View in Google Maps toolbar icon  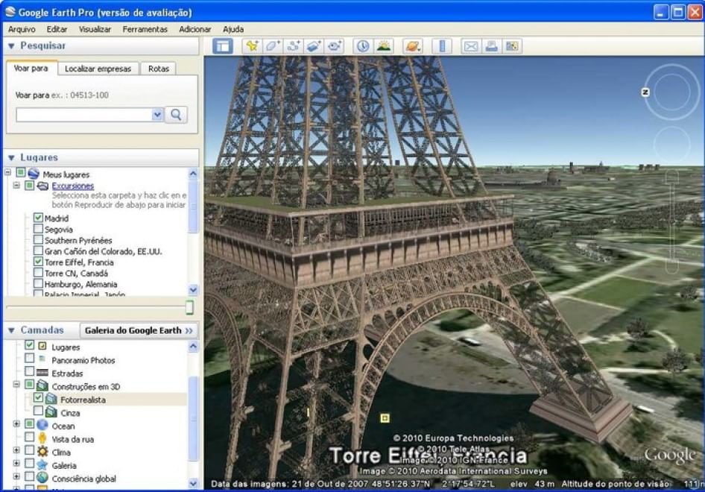[x=512, y=46]
